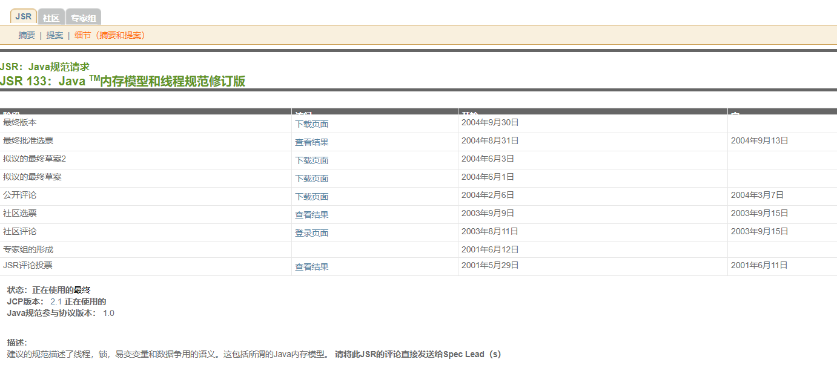Screen dimensions: 837x368
Task: Click the JCP version 2.1 link
Action: click(56, 301)
